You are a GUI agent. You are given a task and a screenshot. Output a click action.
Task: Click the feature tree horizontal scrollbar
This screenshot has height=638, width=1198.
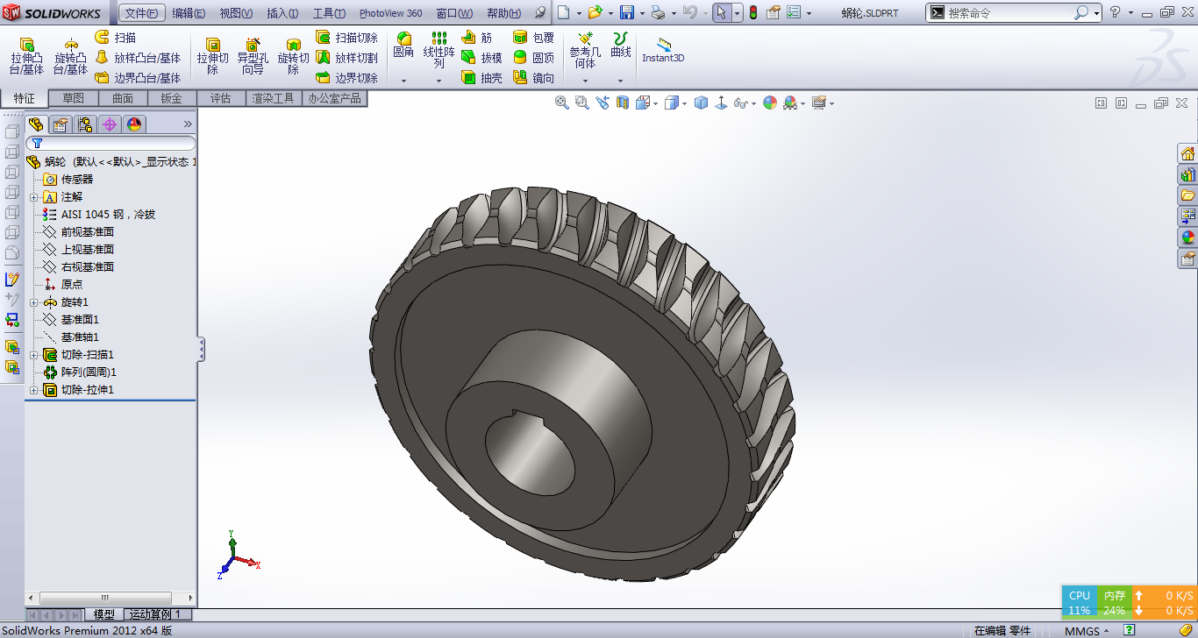104,598
